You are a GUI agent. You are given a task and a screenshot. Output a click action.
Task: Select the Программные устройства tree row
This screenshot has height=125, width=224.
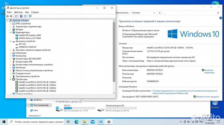[28, 76]
